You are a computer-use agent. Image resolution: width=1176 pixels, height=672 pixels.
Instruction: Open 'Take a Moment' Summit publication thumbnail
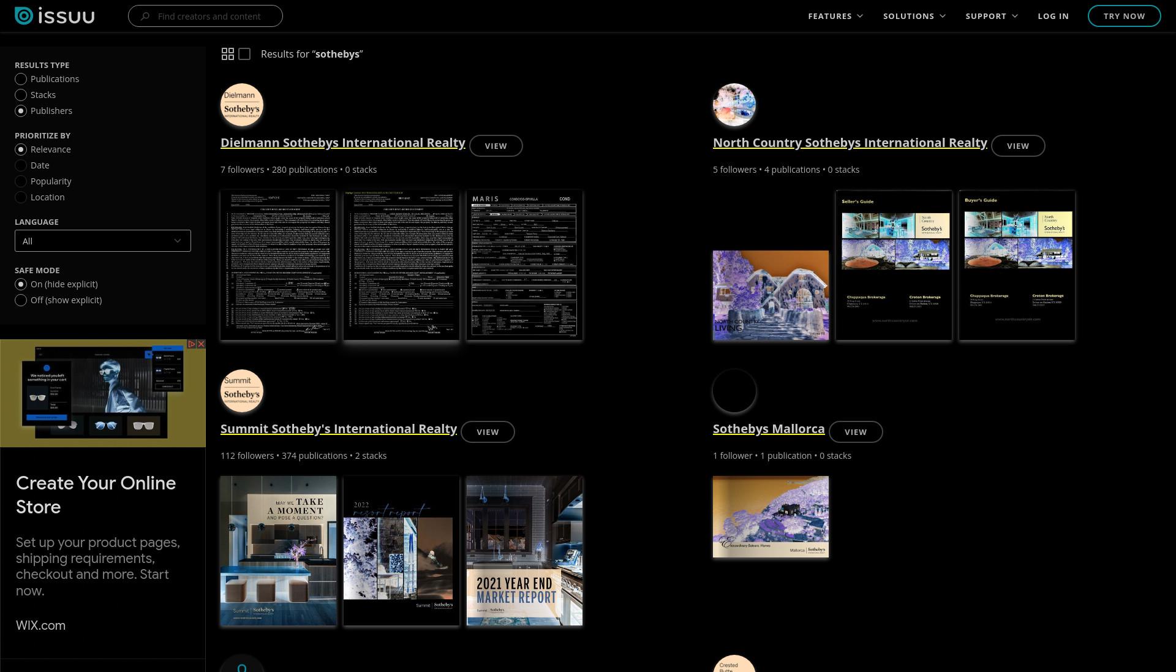[278, 551]
